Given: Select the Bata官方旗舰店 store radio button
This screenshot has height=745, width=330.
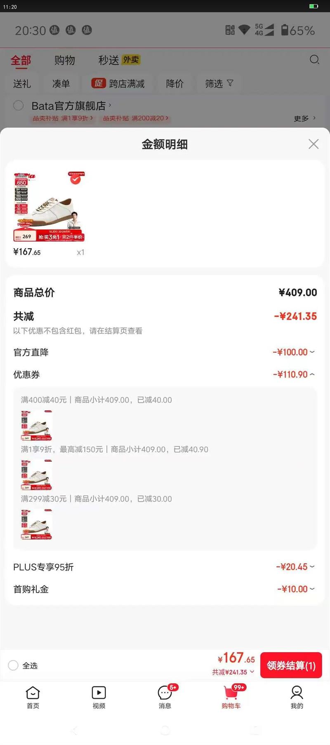Looking at the screenshot, I should 18,105.
